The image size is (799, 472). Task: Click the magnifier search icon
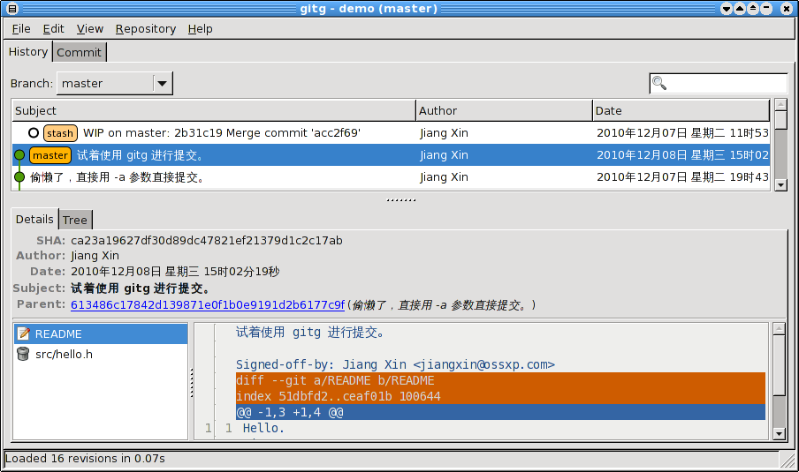tap(658, 83)
